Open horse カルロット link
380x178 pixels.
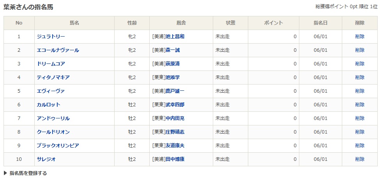48,105
